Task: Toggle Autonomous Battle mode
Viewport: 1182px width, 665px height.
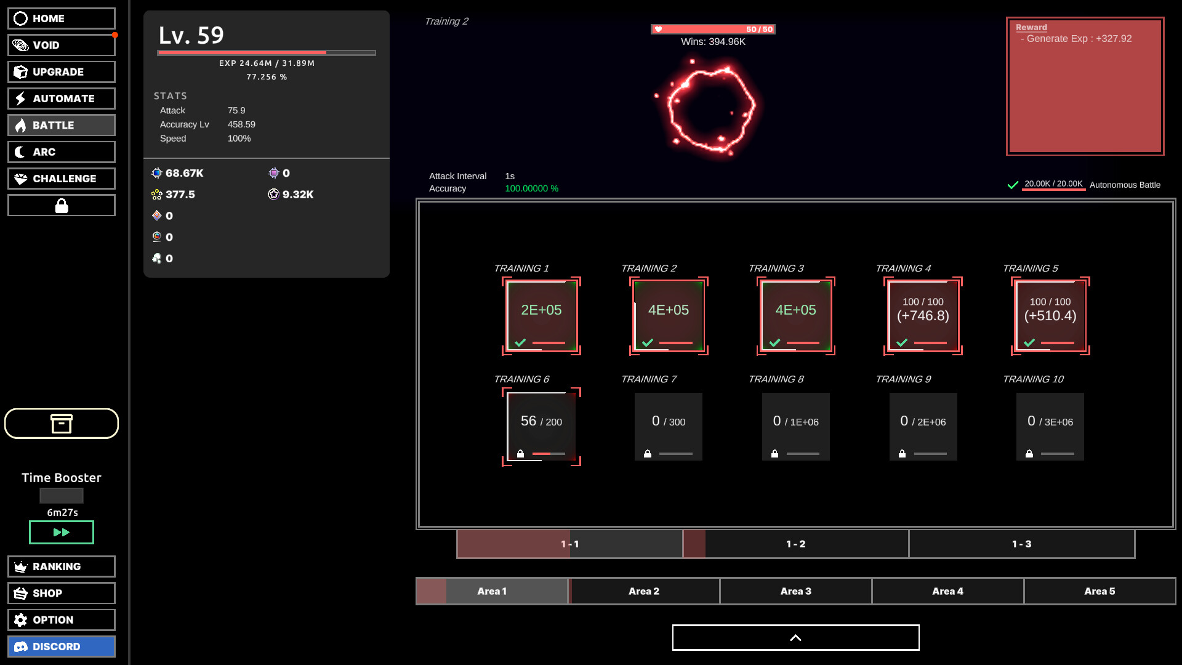Action: [1013, 184]
